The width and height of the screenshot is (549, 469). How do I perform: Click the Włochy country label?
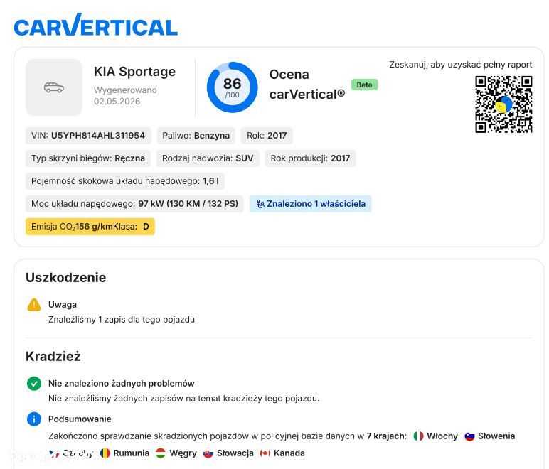point(442,436)
